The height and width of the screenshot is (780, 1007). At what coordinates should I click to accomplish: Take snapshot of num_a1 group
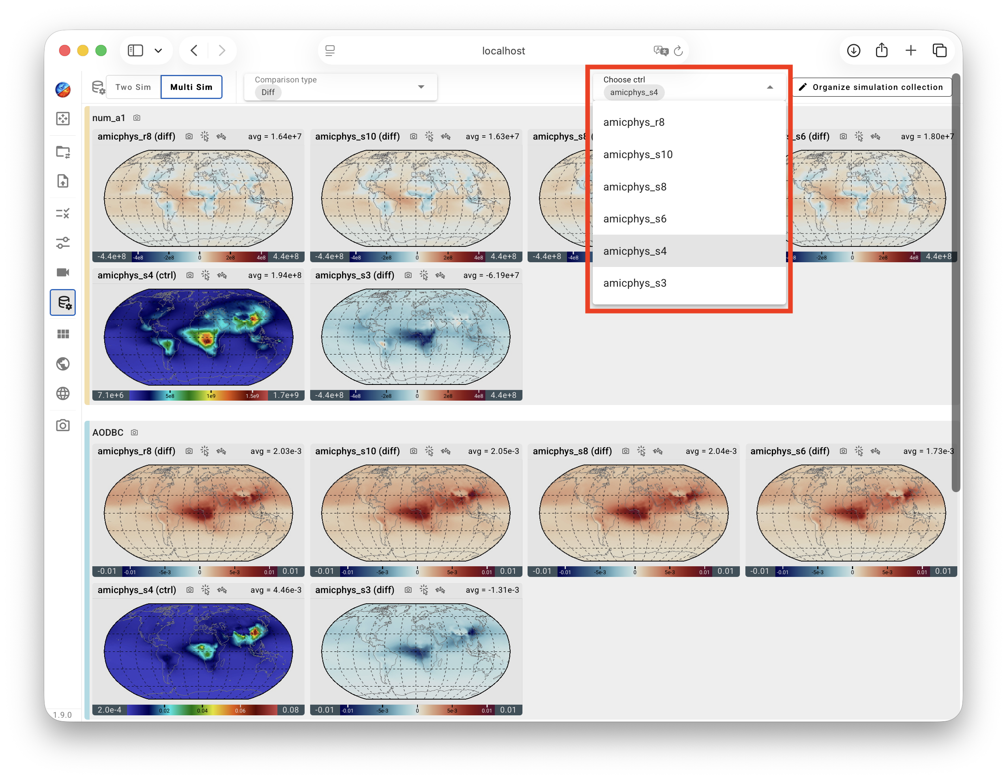click(x=137, y=118)
